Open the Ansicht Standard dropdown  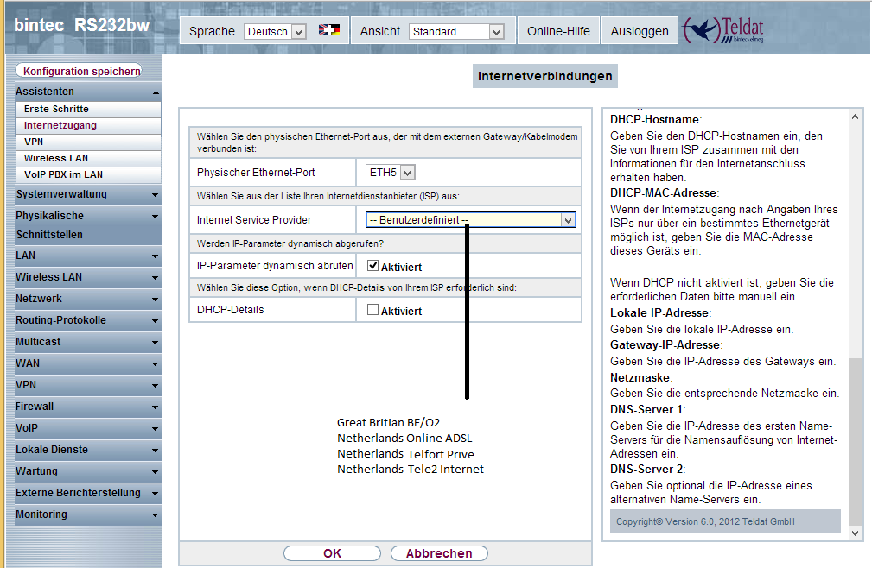(456, 32)
